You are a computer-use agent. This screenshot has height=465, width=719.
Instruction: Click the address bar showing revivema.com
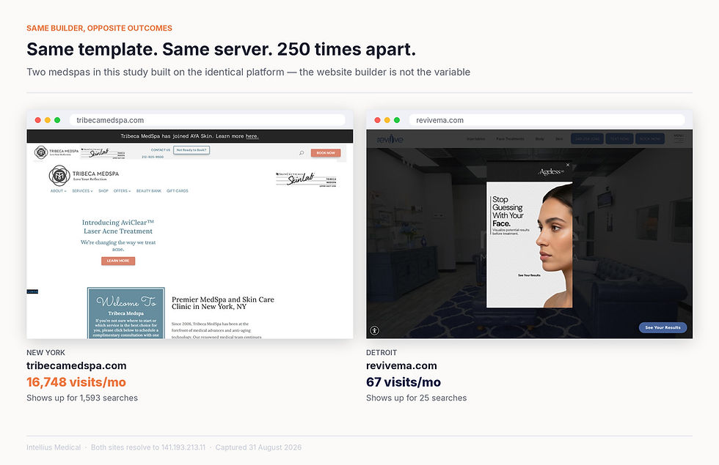(547, 120)
